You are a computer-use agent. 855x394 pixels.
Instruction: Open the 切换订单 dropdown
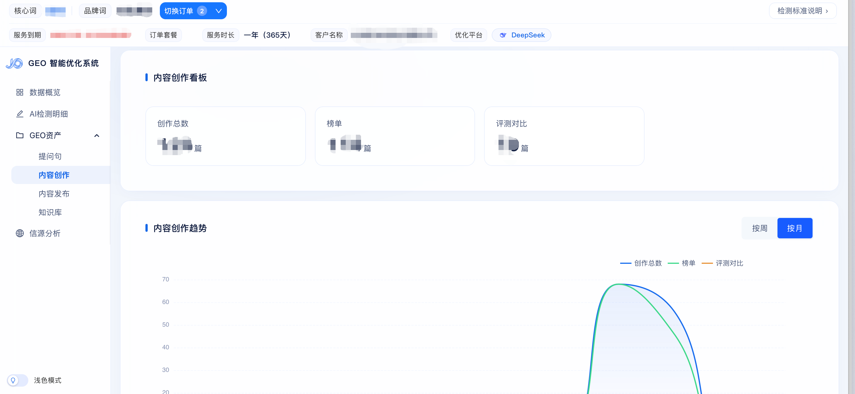tap(193, 11)
